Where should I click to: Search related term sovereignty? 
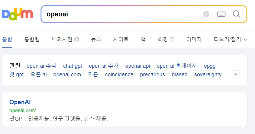point(208,74)
